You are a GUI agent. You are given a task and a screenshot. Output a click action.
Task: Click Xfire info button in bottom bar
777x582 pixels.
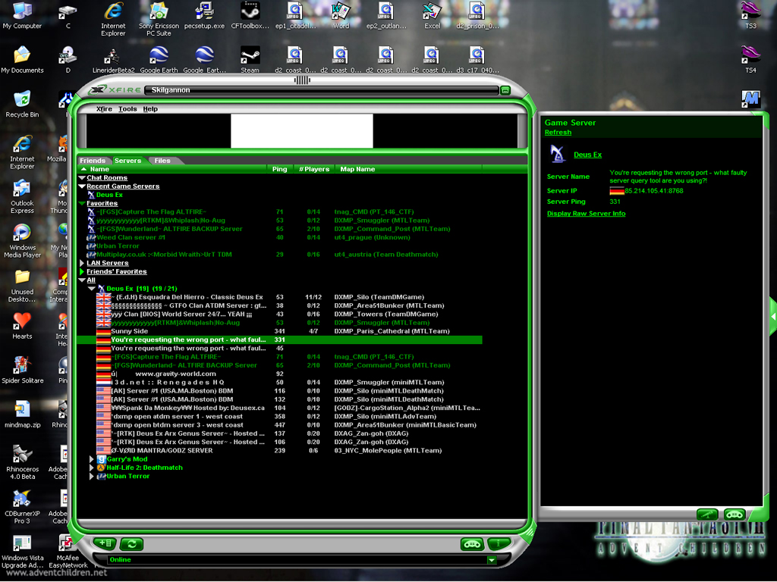click(x=499, y=544)
